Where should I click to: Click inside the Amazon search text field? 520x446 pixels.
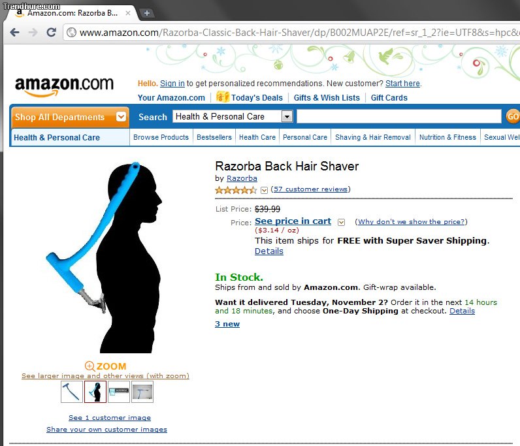(398, 116)
